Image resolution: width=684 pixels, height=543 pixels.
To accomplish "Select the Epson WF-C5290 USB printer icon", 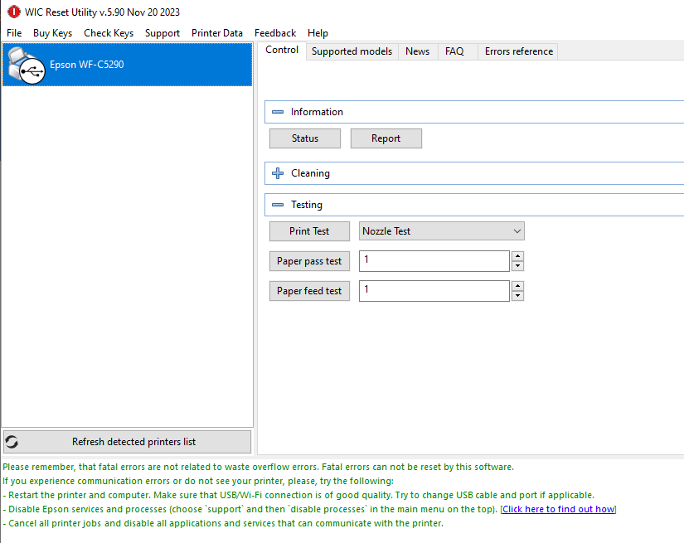I will (27, 65).
